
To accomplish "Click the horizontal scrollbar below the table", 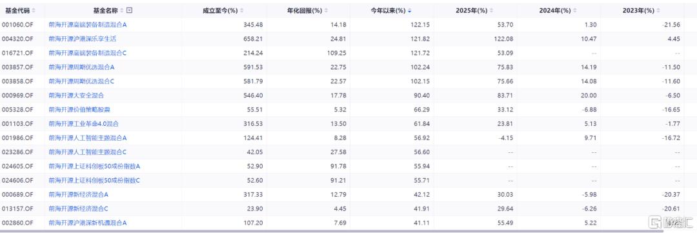I will point(331,231).
